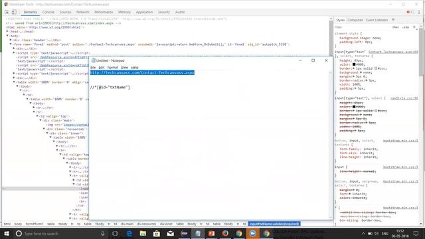The height and width of the screenshot is (239, 425).
Task: Expand the border-radius property triangle
Action: click(x=367, y=80)
